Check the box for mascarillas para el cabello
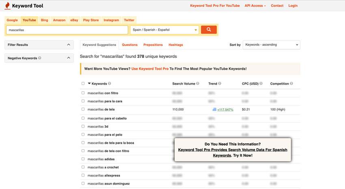 [x=83, y=118]
